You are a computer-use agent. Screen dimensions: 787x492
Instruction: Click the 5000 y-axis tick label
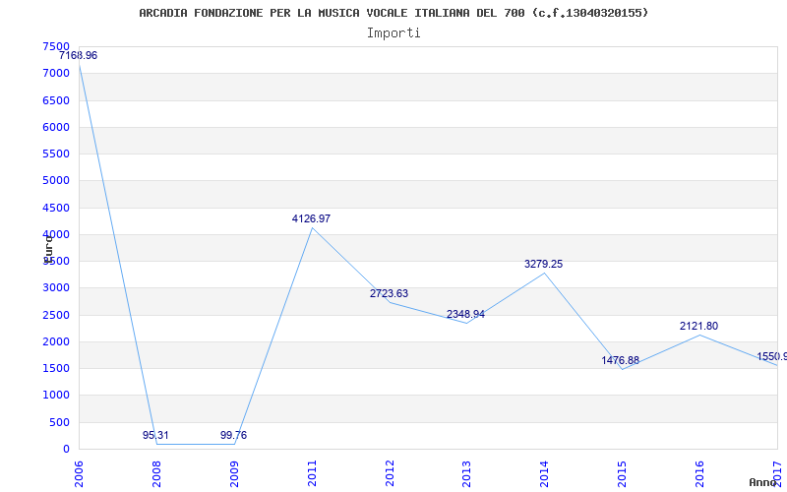(56, 181)
